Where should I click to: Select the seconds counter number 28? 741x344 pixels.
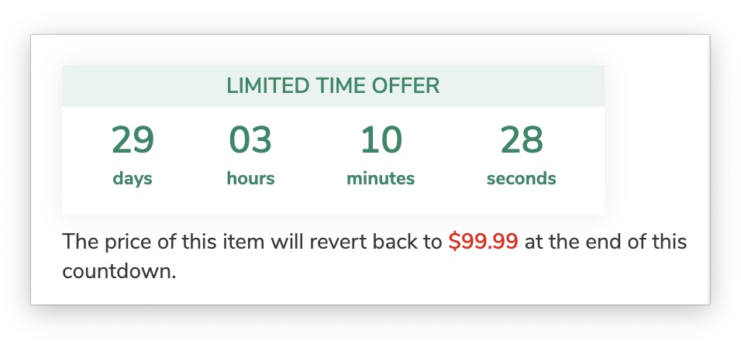click(522, 141)
